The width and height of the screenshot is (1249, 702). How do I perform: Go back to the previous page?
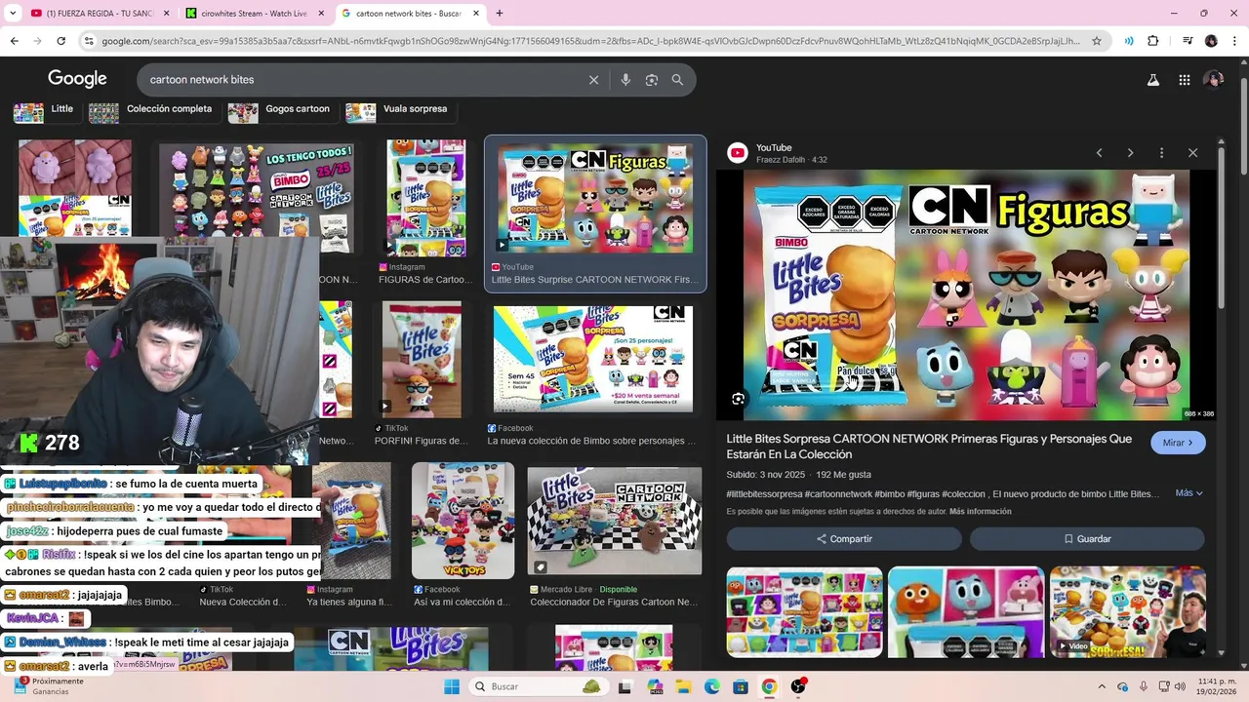coord(15,41)
